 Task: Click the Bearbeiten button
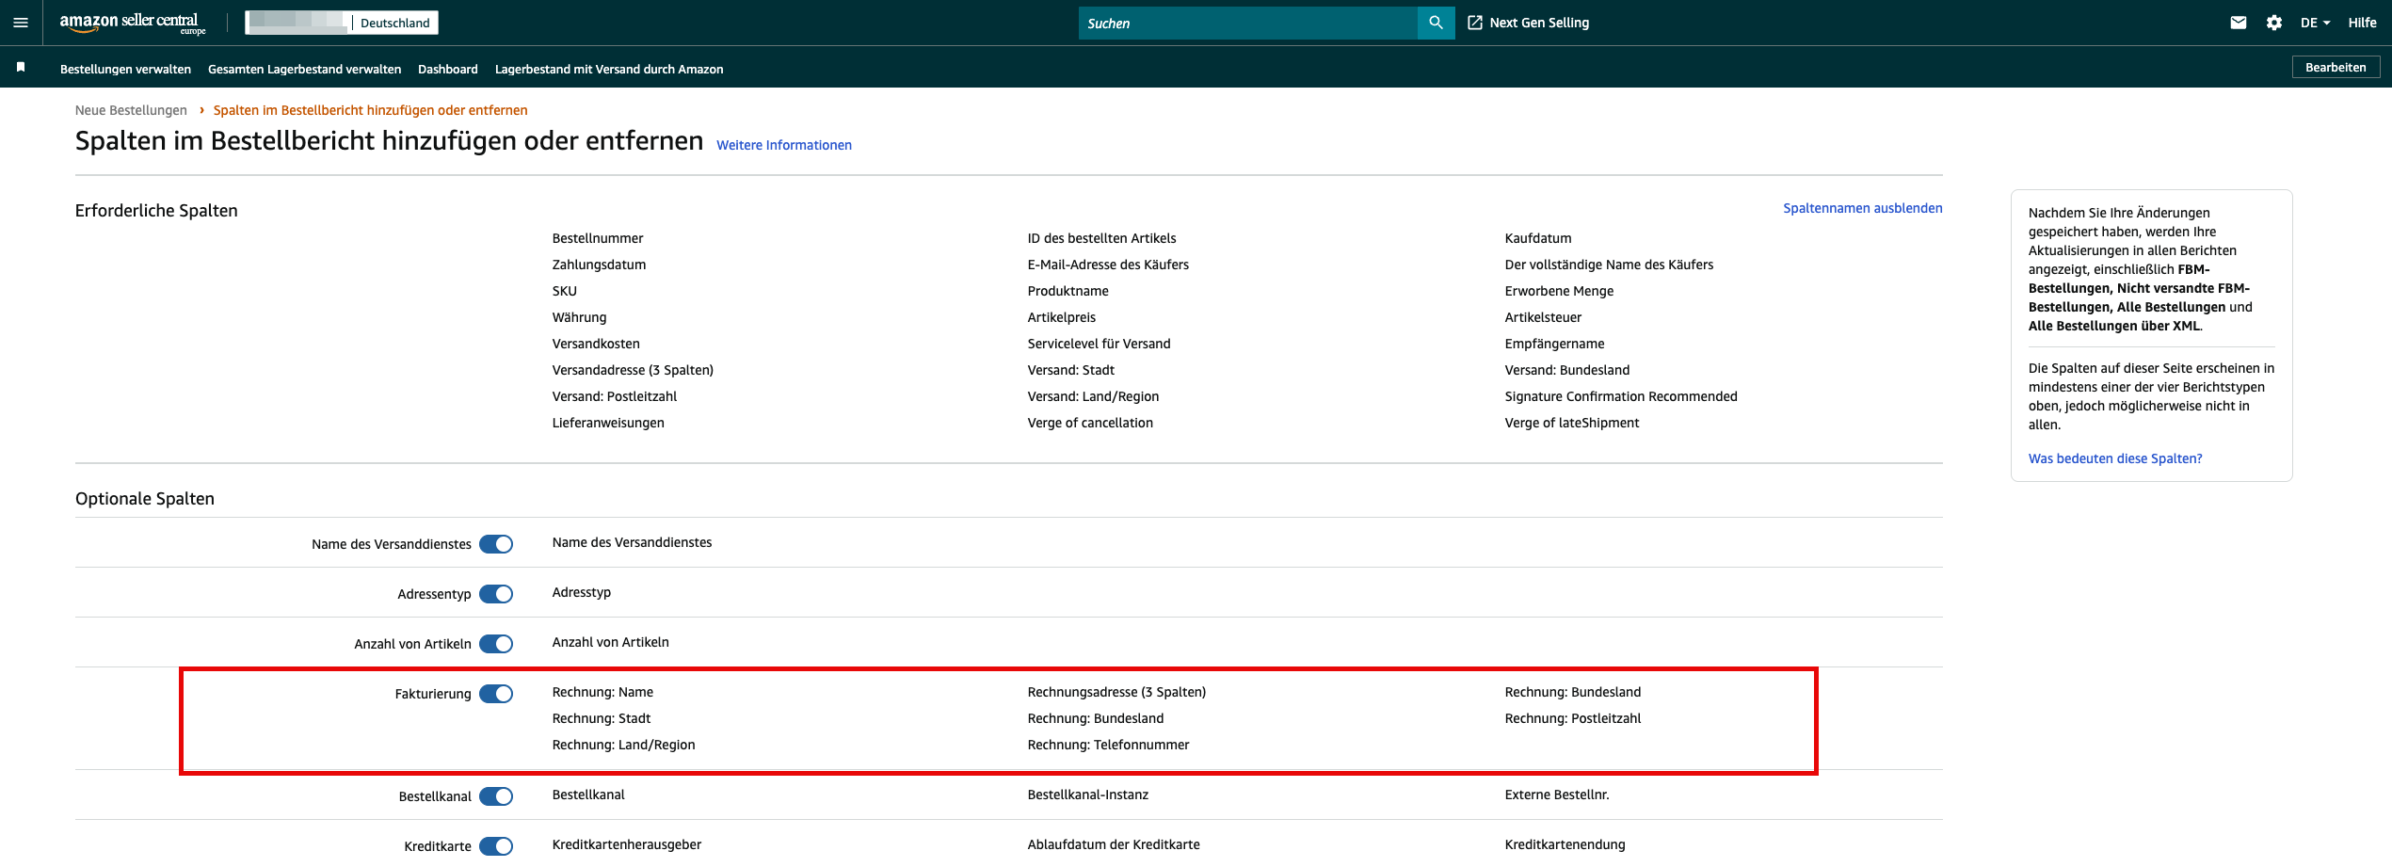click(2336, 68)
